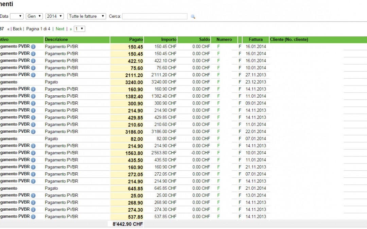This screenshot has height=229, width=367.
Task: Show info for the 25.00 PVBR payment
Action: [33, 195]
